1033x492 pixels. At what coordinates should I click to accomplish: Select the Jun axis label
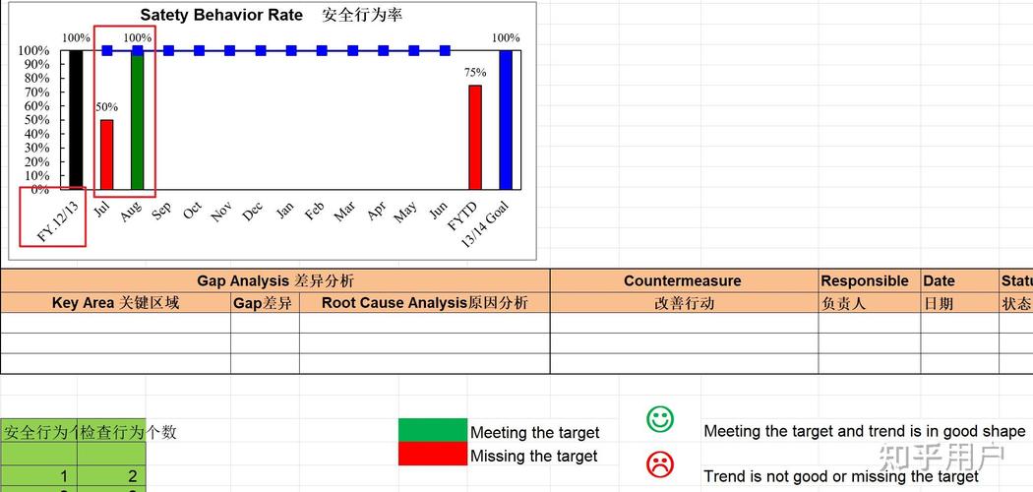438,211
